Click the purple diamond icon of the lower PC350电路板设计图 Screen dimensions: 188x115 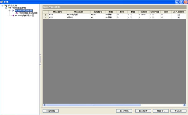[x=13, y=16]
